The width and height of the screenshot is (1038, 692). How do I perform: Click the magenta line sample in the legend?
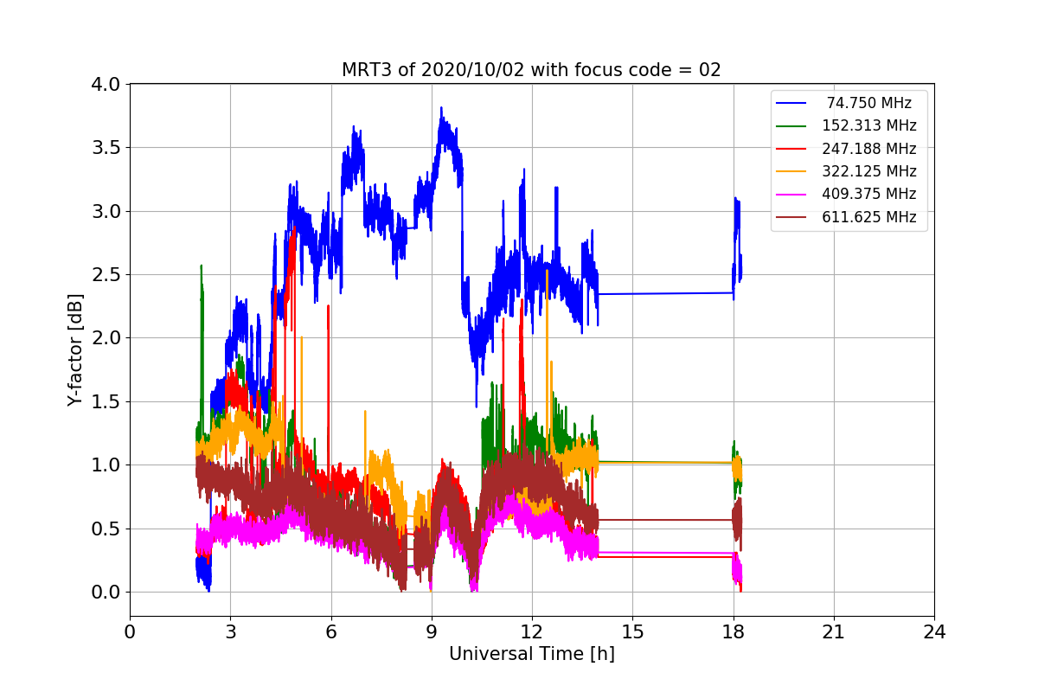pos(792,194)
